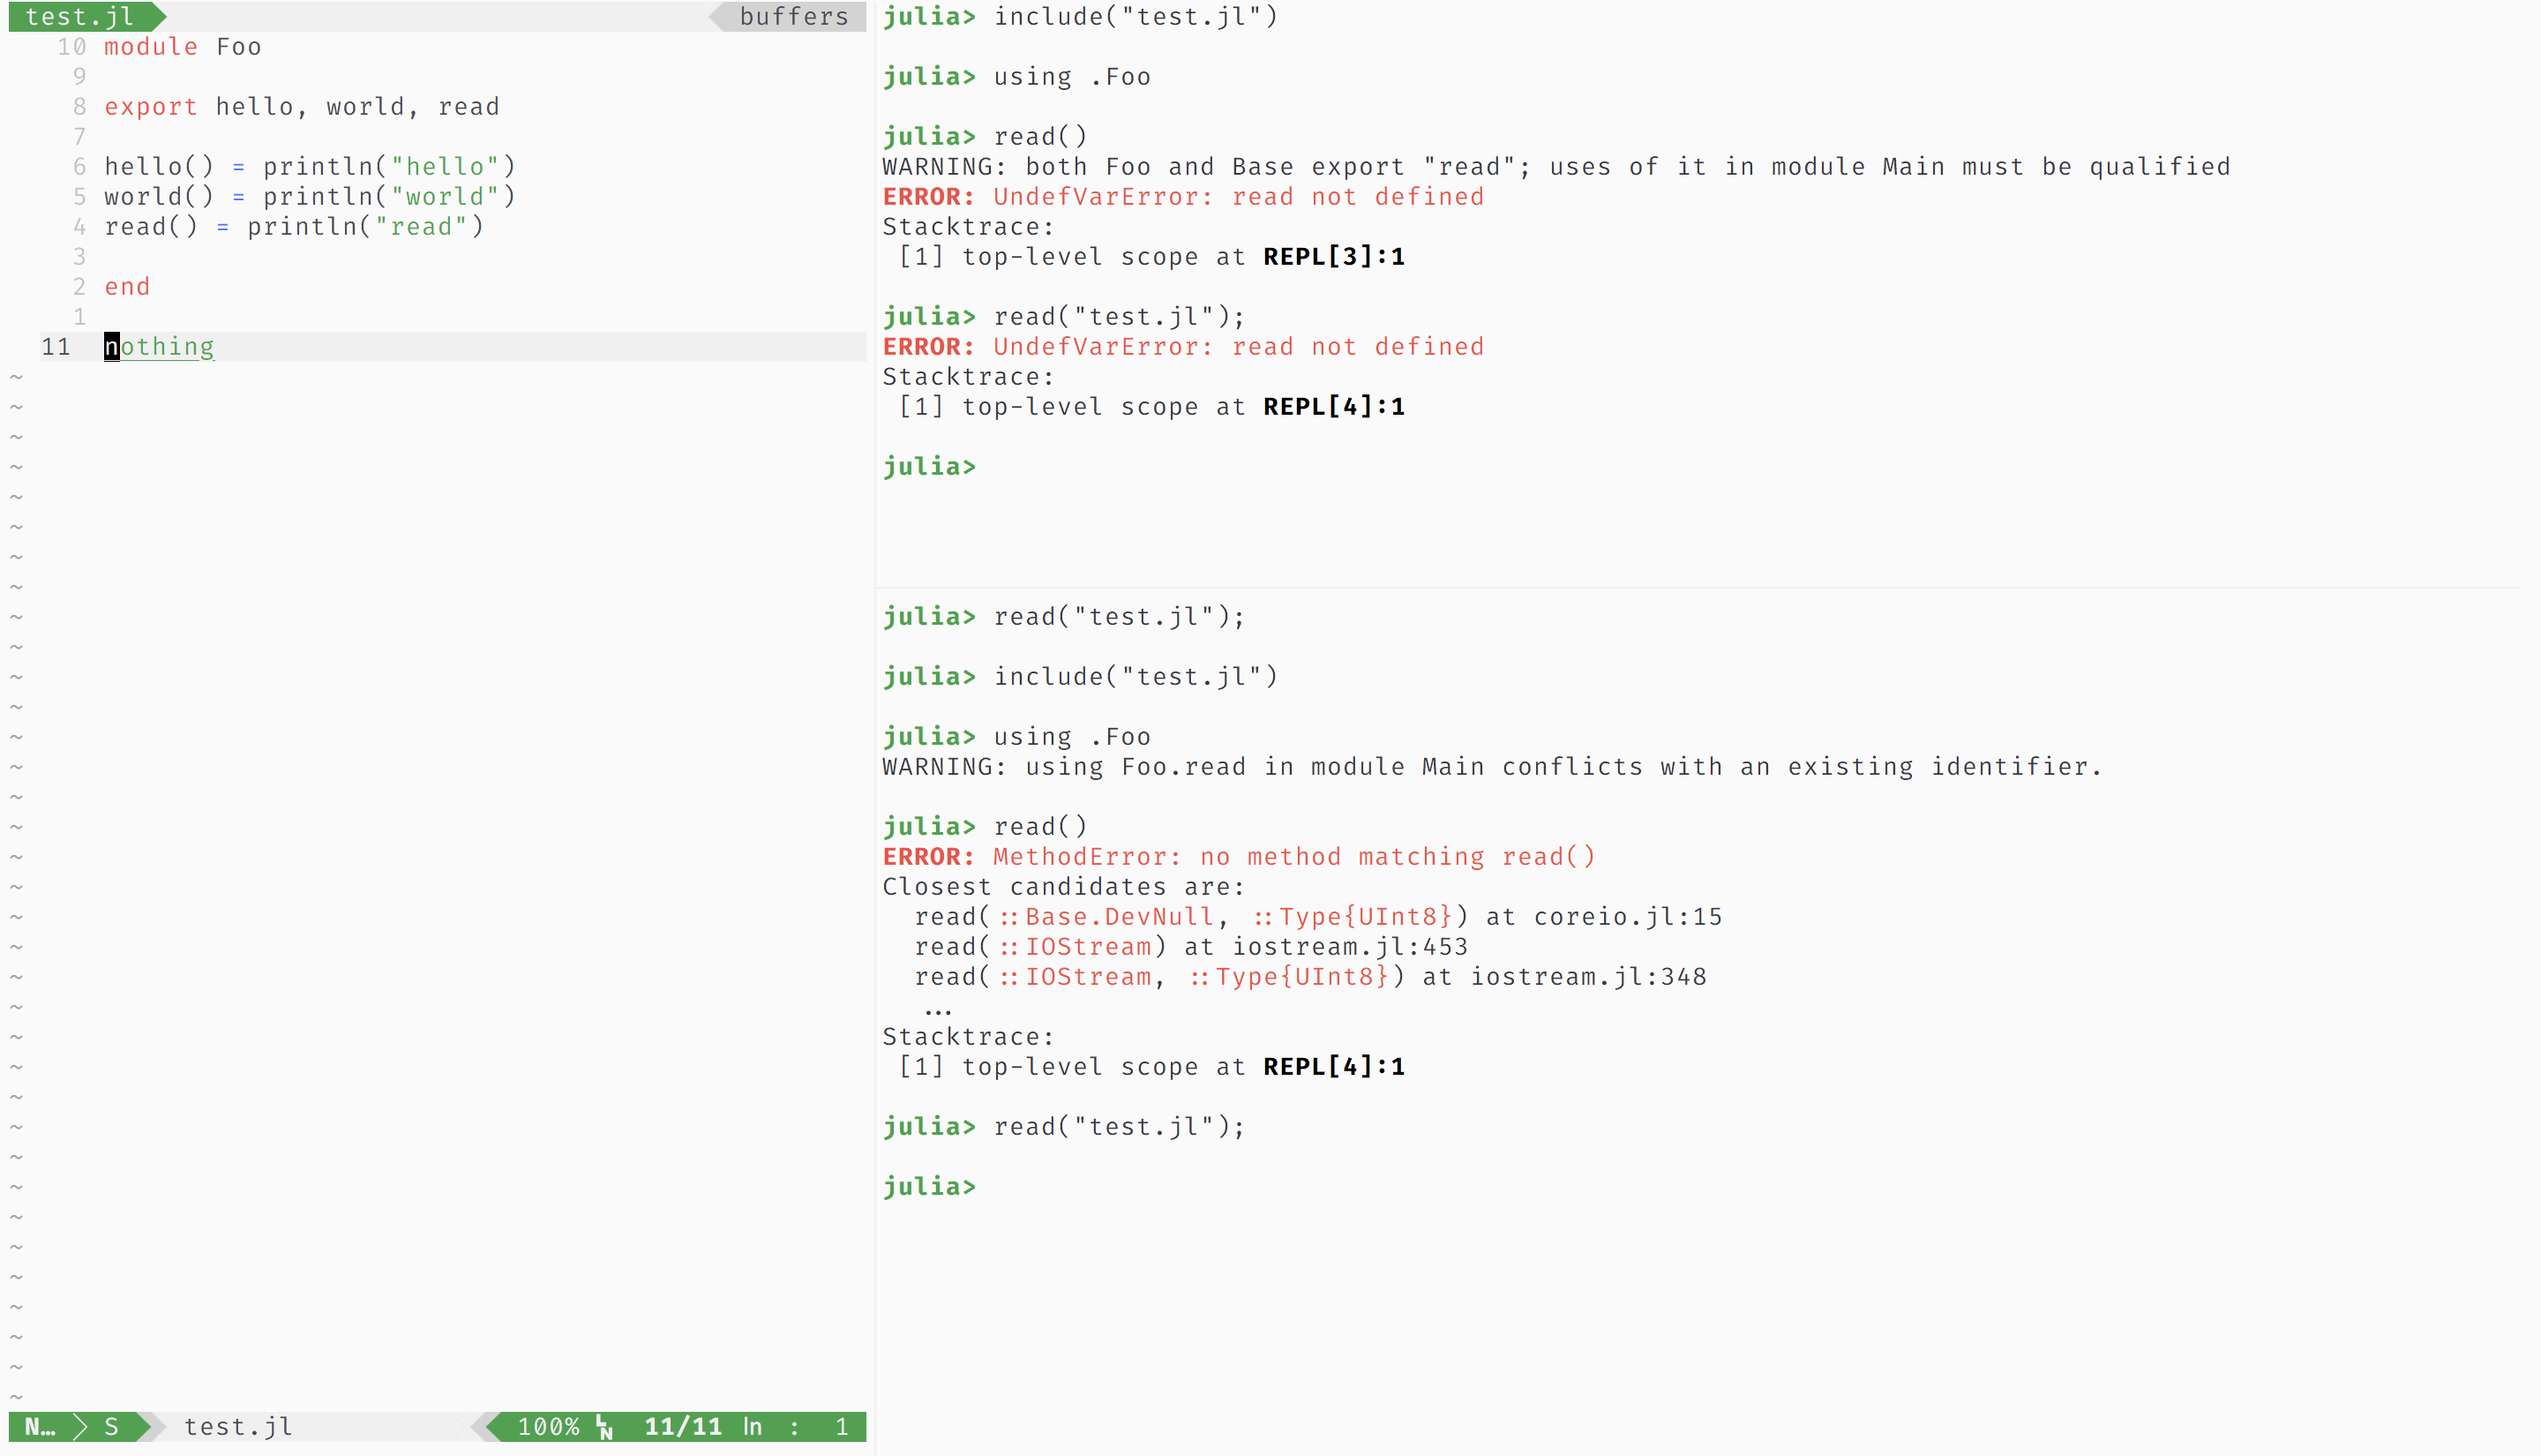Click the line-number LN icon in statusline

tap(603, 1427)
